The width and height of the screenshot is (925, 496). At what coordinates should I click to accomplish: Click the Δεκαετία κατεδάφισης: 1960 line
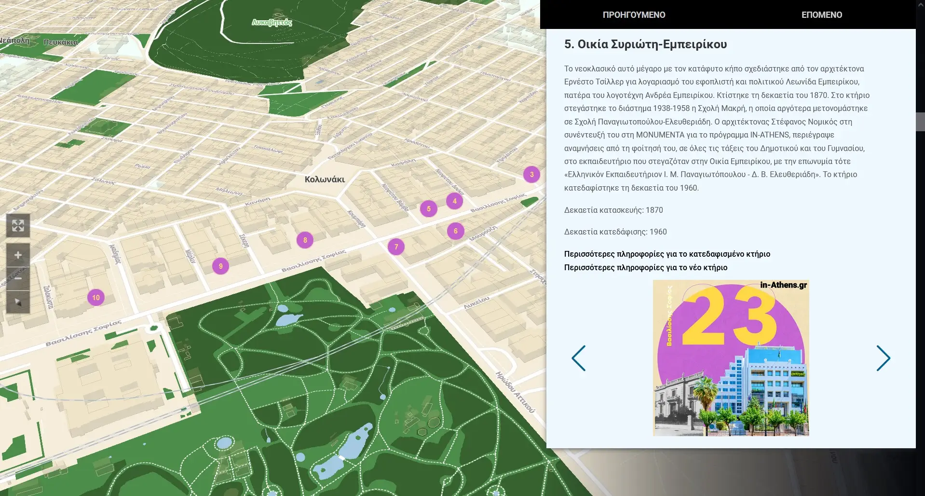coord(615,232)
